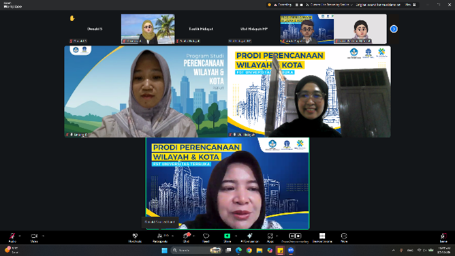Image resolution: width=455 pixels, height=256 pixels.
Task: Select the speaker with glasses video
Action: coord(309,91)
